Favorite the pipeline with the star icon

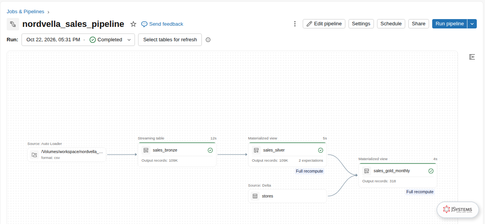[133, 24]
